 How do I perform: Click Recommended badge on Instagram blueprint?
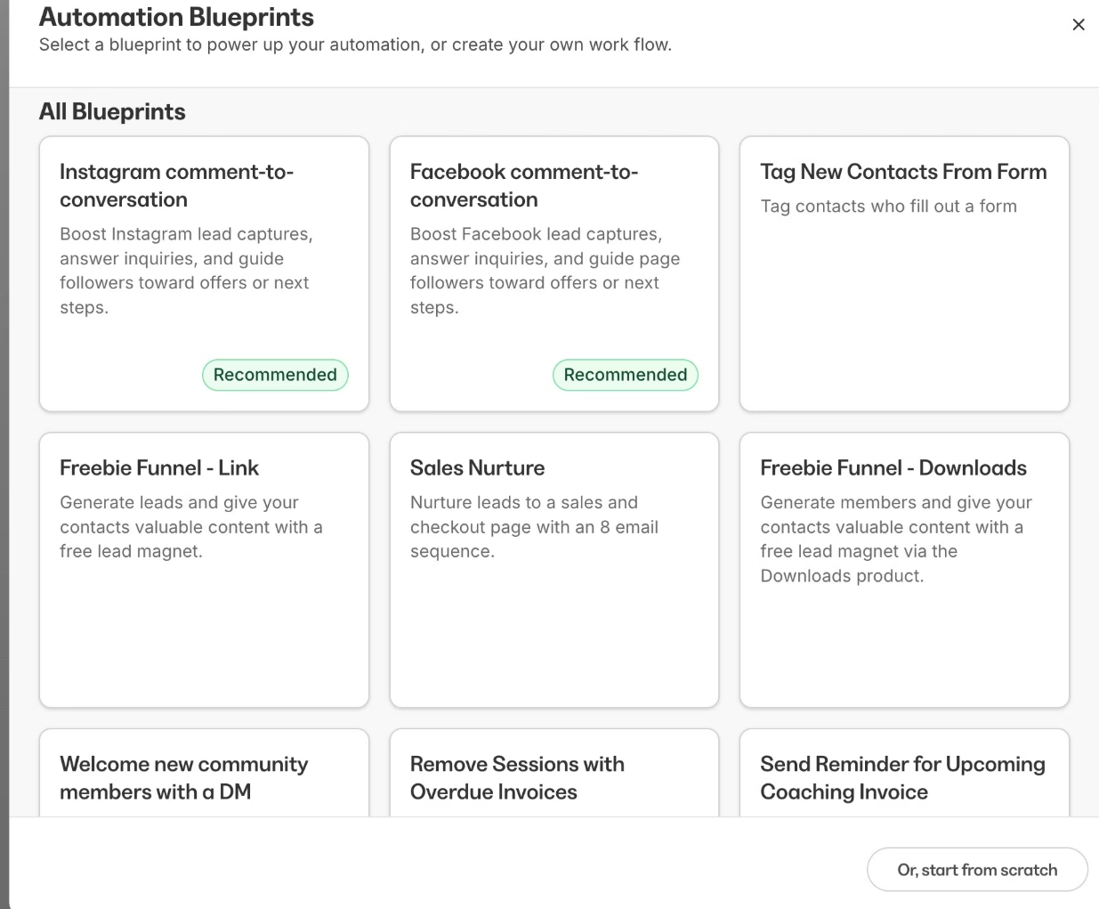pyautogui.click(x=275, y=375)
